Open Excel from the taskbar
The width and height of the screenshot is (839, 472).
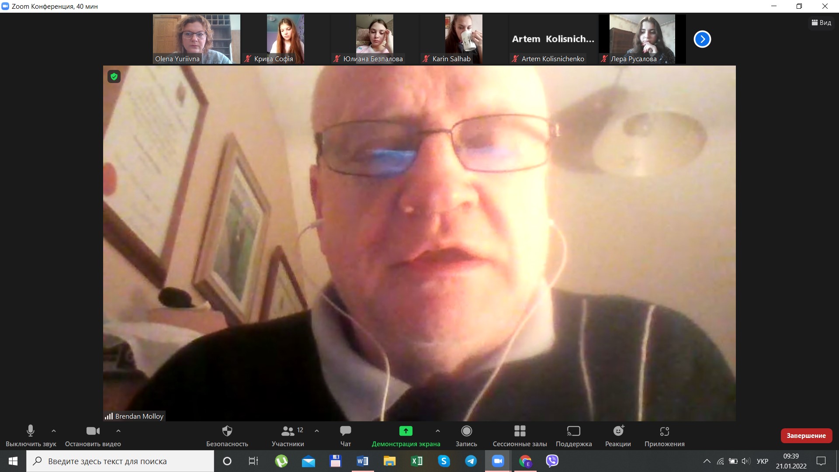tap(417, 461)
